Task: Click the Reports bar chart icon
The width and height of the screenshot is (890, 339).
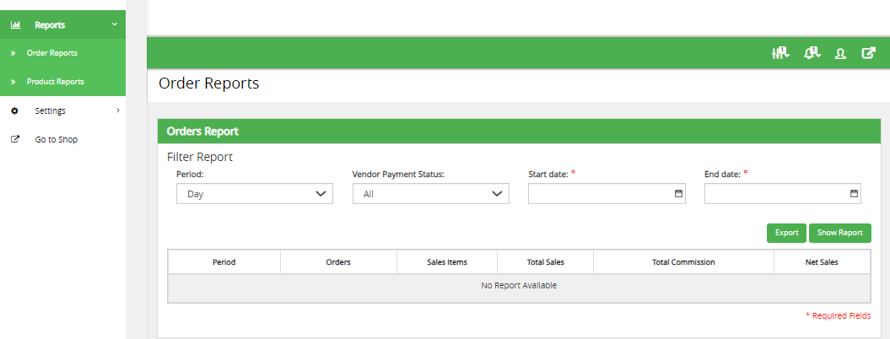Action: click(15, 24)
